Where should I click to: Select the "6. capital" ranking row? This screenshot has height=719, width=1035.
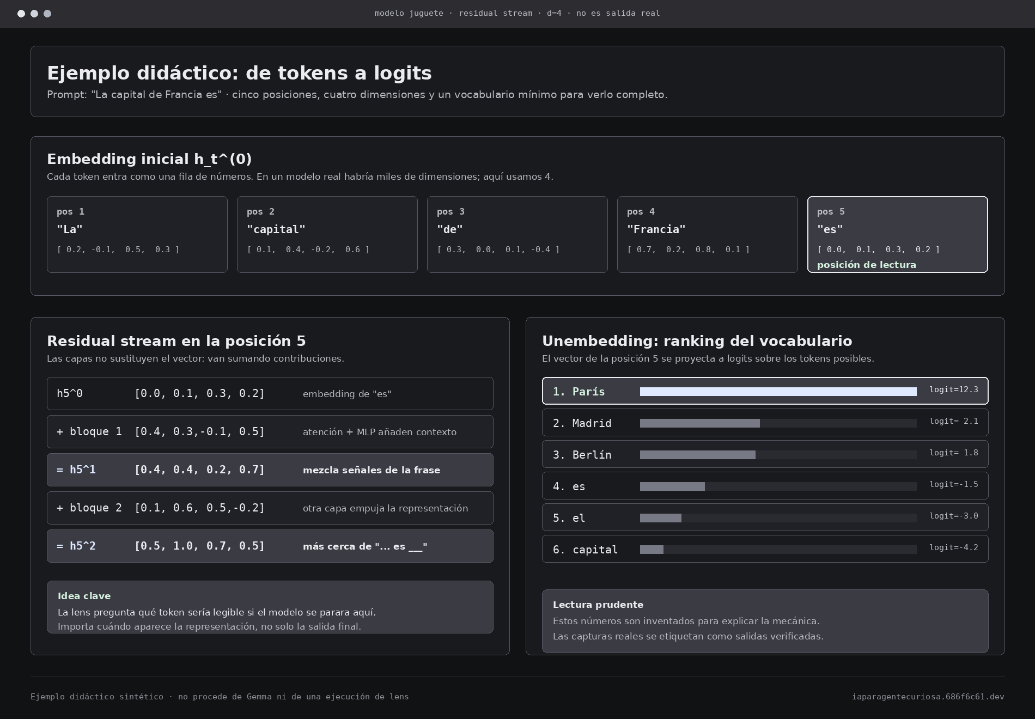pos(765,549)
